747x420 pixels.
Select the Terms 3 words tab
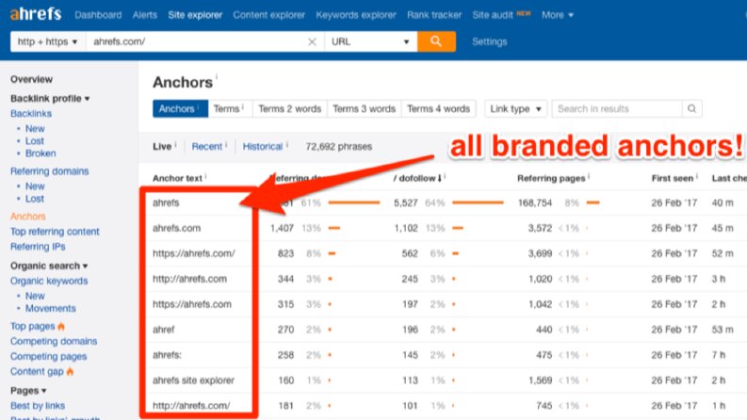coord(364,108)
